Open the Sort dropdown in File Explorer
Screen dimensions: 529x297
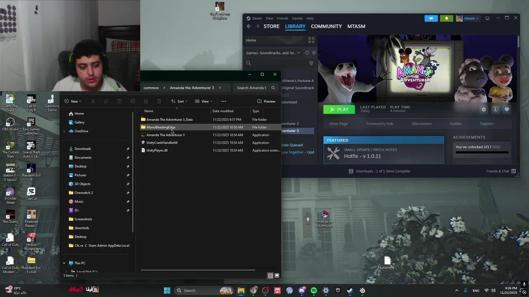click(179, 101)
